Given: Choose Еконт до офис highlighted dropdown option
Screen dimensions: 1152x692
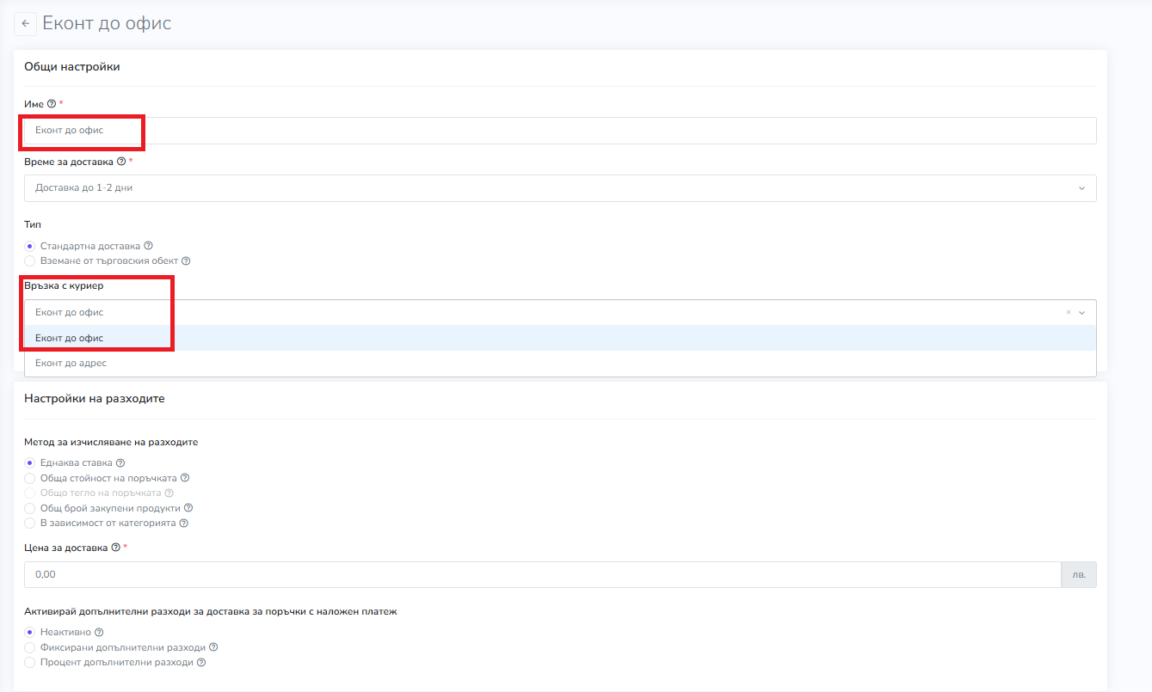Looking at the screenshot, I should click(x=560, y=338).
